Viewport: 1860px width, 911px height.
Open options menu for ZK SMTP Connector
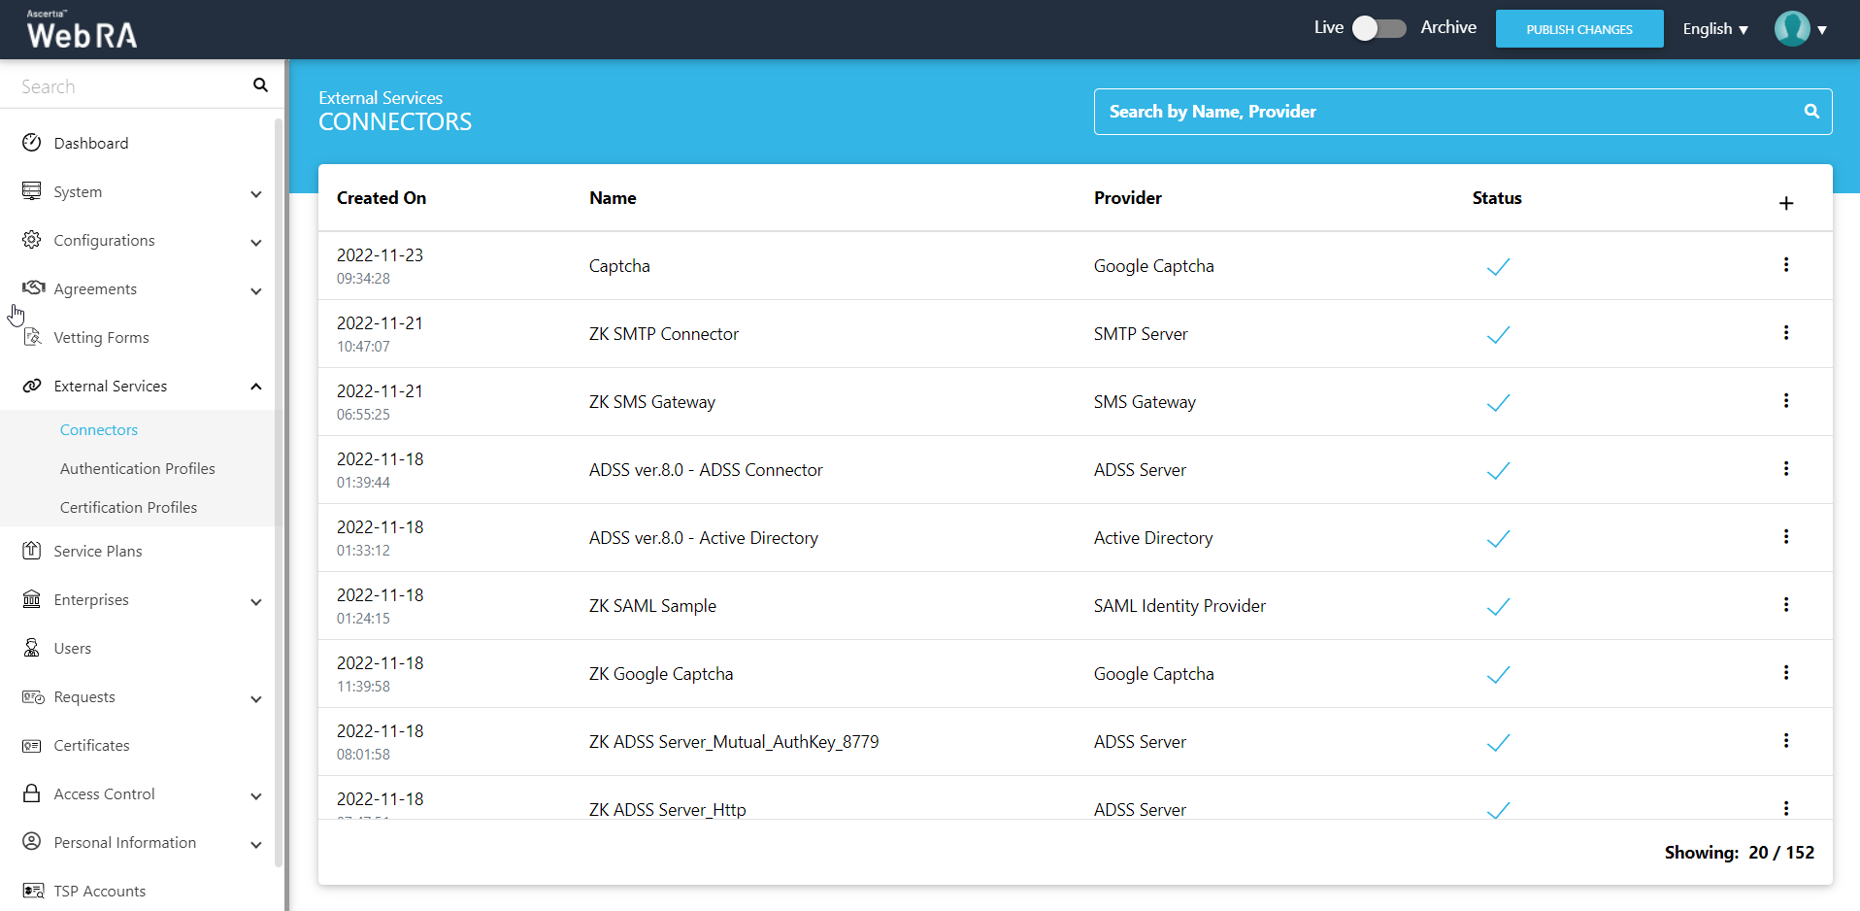tap(1785, 332)
